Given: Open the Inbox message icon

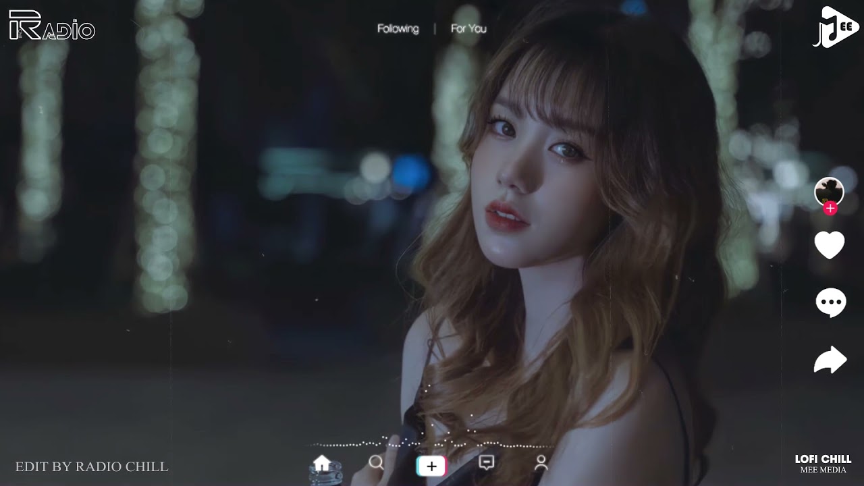Looking at the screenshot, I should (486, 462).
